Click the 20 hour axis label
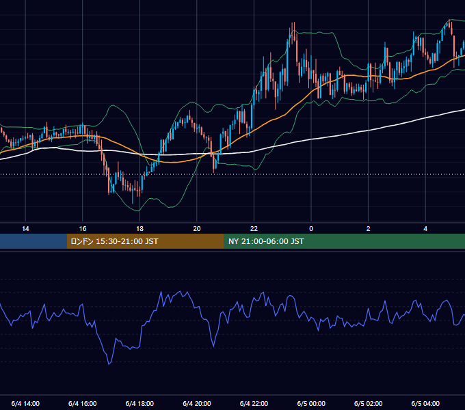 pos(197,229)
